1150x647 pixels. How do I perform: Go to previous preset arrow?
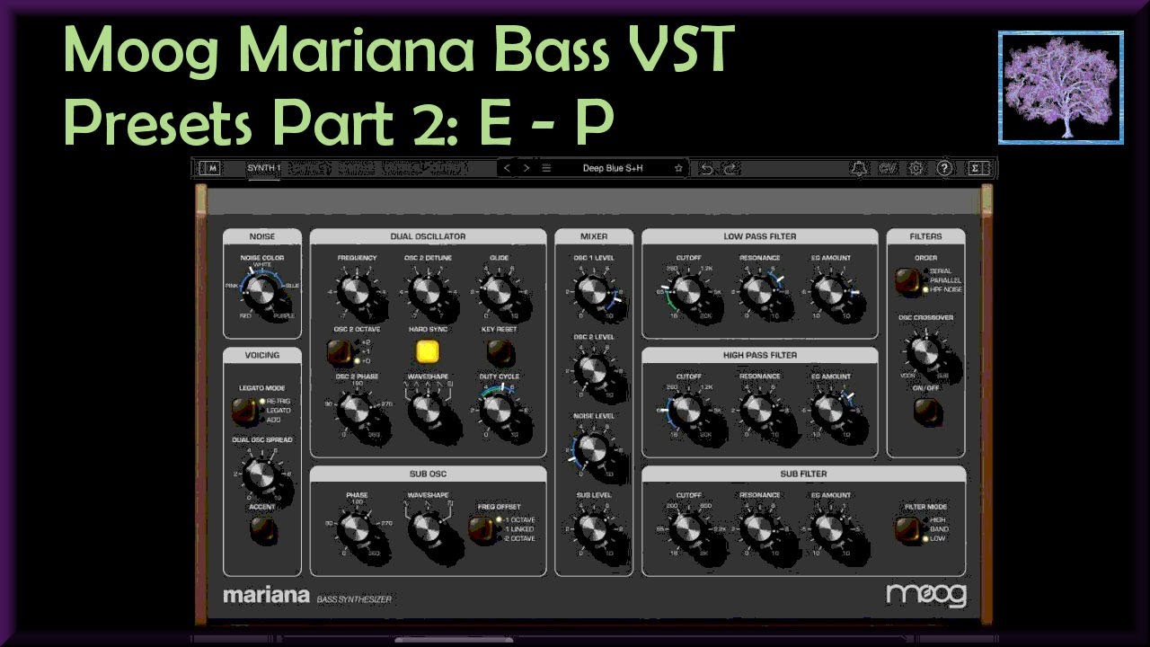[x=507, y=168]
